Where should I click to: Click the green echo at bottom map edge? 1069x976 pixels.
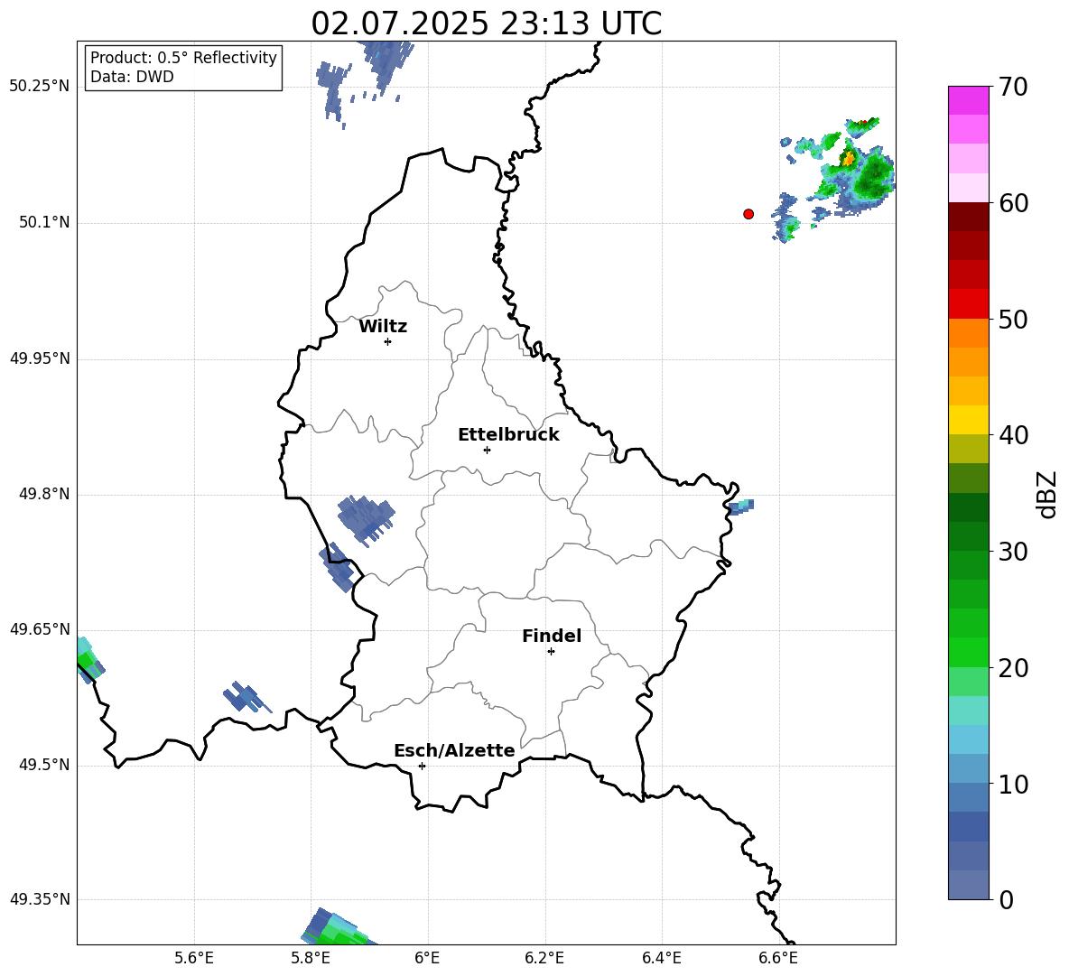point(338,929)
